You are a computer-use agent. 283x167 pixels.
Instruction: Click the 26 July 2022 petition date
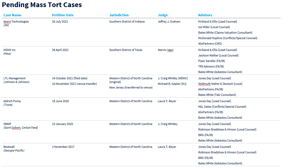(60, 22)
